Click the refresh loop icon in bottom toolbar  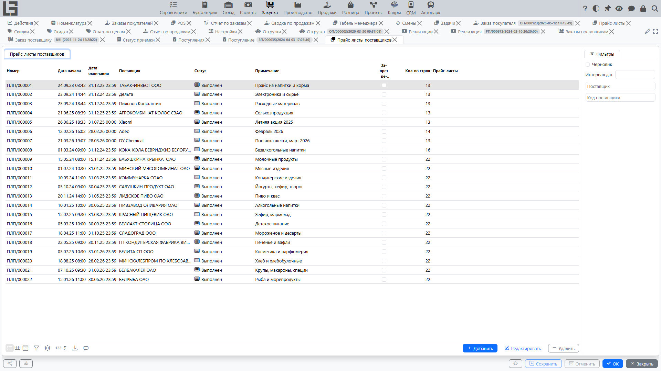tap(86, 348)
